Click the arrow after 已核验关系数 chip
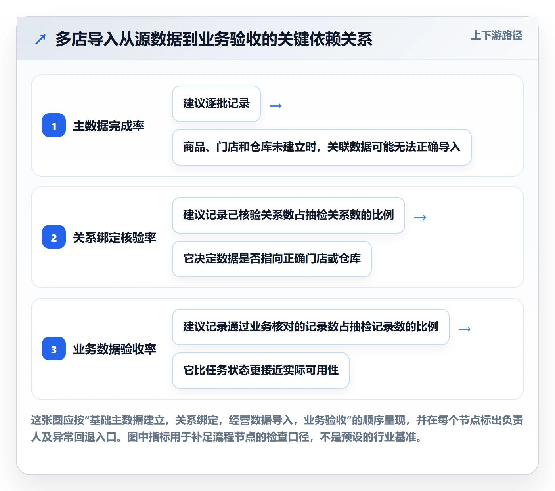Image resolution: width=555 pixels, height=491 pixels. (x=420, y=217)
